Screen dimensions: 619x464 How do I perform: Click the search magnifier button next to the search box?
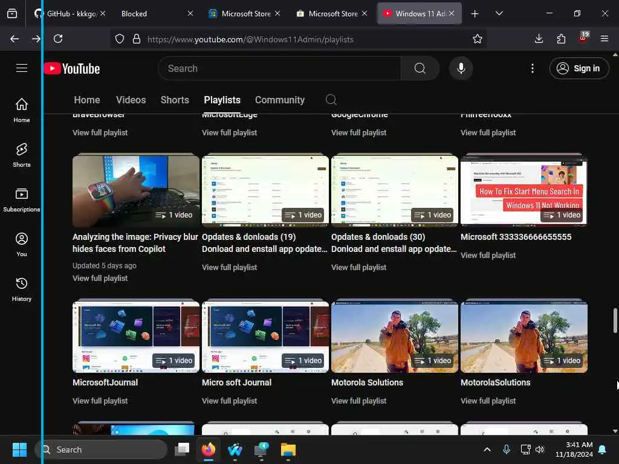(420, 68)
